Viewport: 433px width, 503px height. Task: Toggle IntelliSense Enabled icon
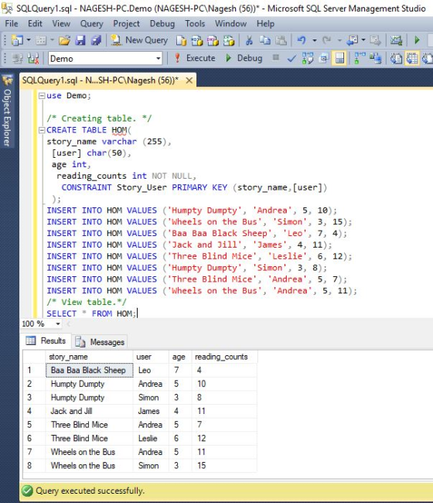339,59
